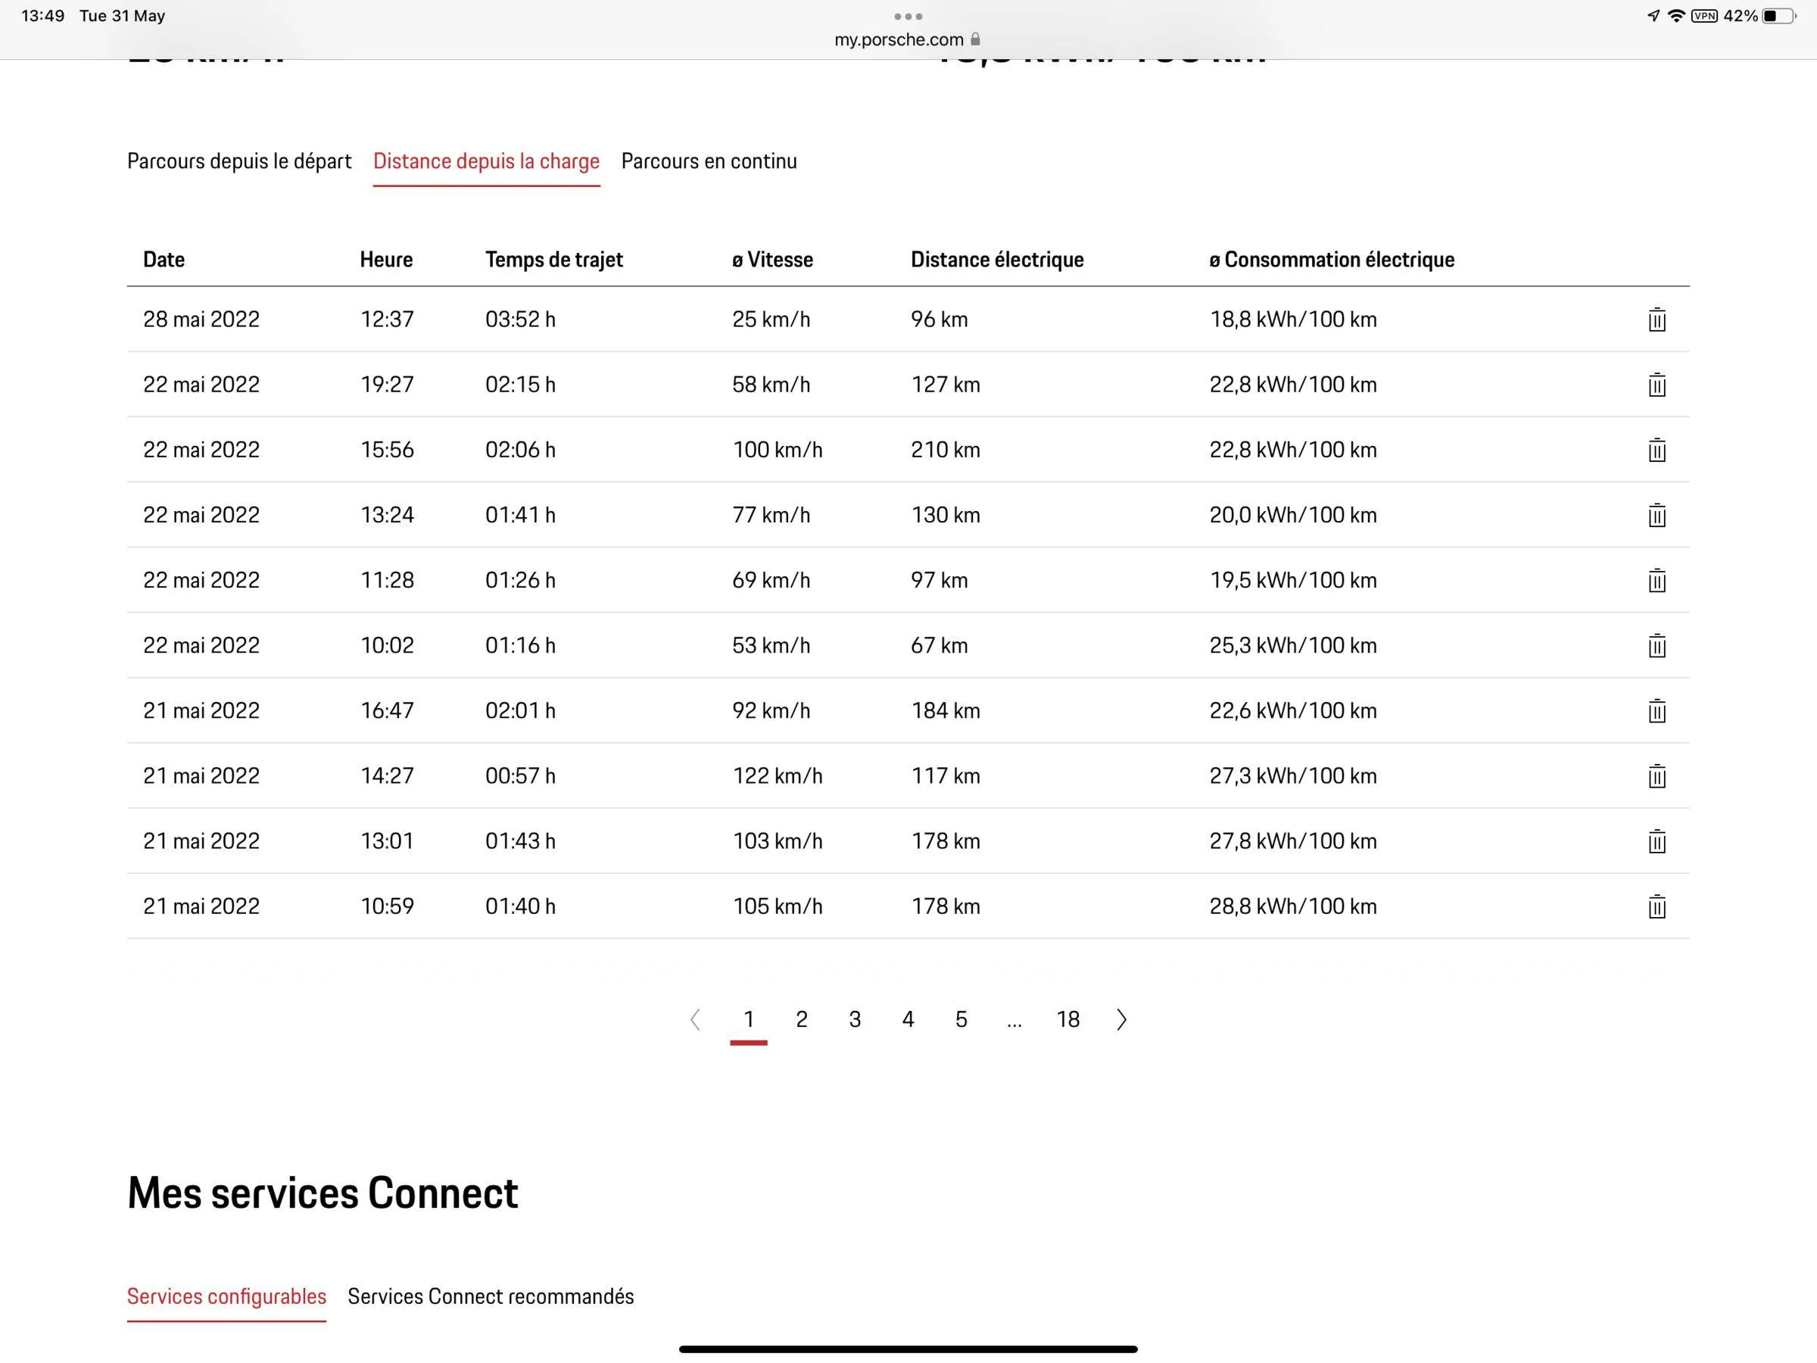Click the 22,6 kWh/100 km consumption
This screenshot has height=1363, width=1817.
pos(1293,711)
